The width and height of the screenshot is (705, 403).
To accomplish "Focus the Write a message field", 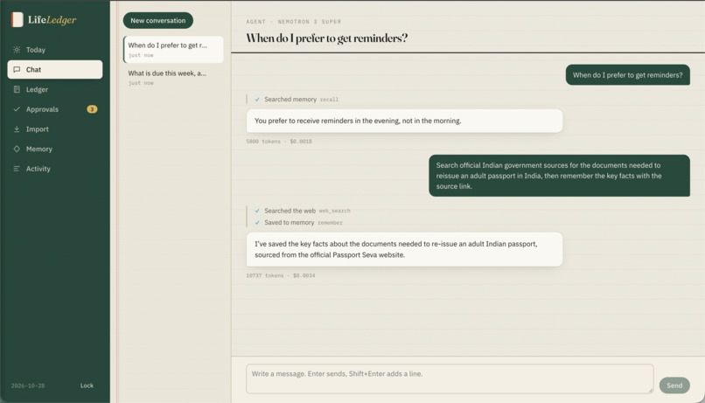I will 450,379.
